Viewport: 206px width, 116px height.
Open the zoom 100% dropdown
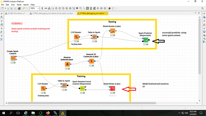35,8
